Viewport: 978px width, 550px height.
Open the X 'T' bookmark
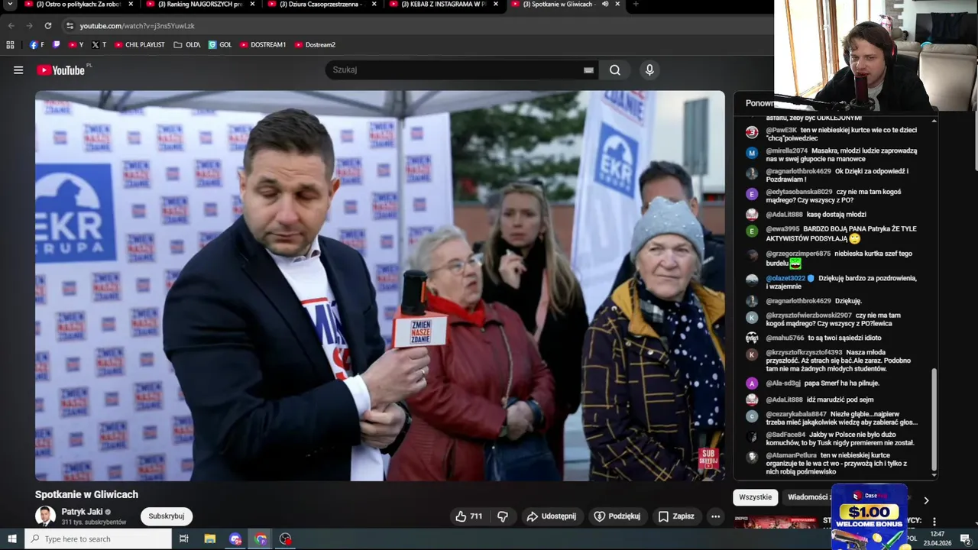coord(99,45)
